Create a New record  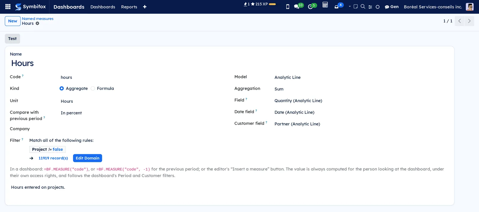click(13, 21)
